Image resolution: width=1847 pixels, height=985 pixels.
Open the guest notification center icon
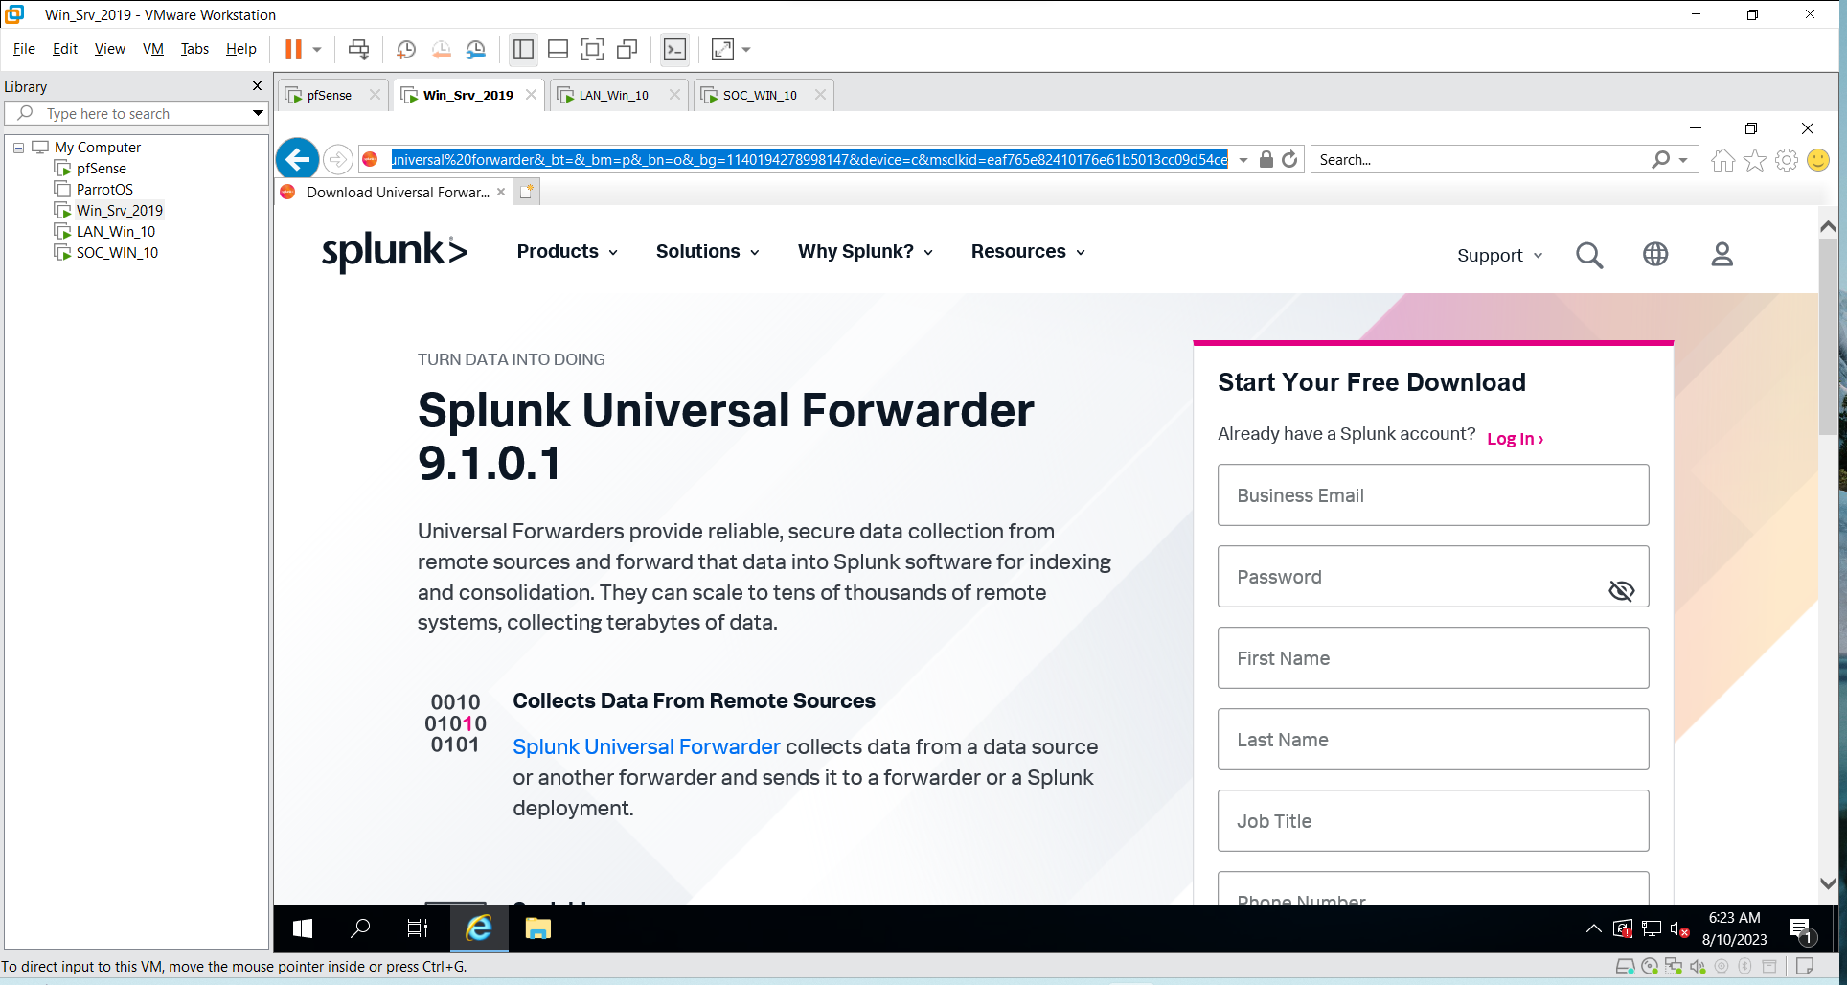[x=1801, y=928]
